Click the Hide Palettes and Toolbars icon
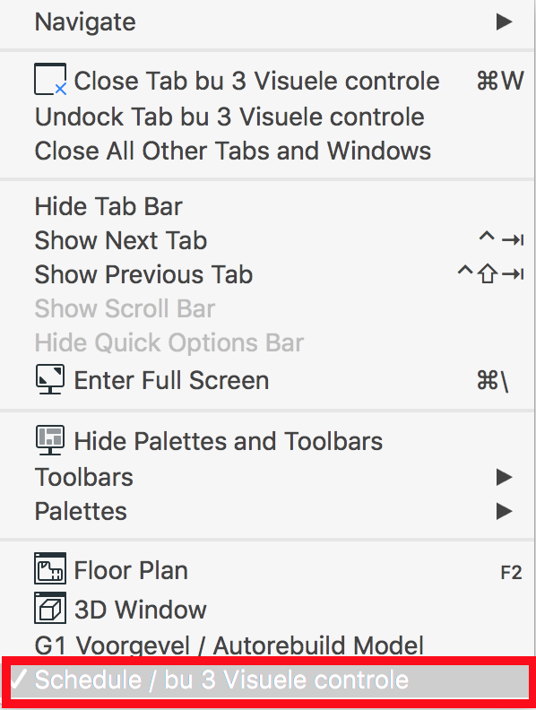This screenshot has height=710, width=536. [50, 440]
